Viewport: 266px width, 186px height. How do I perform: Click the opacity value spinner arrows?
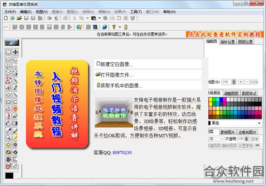[x=247, y=139]
